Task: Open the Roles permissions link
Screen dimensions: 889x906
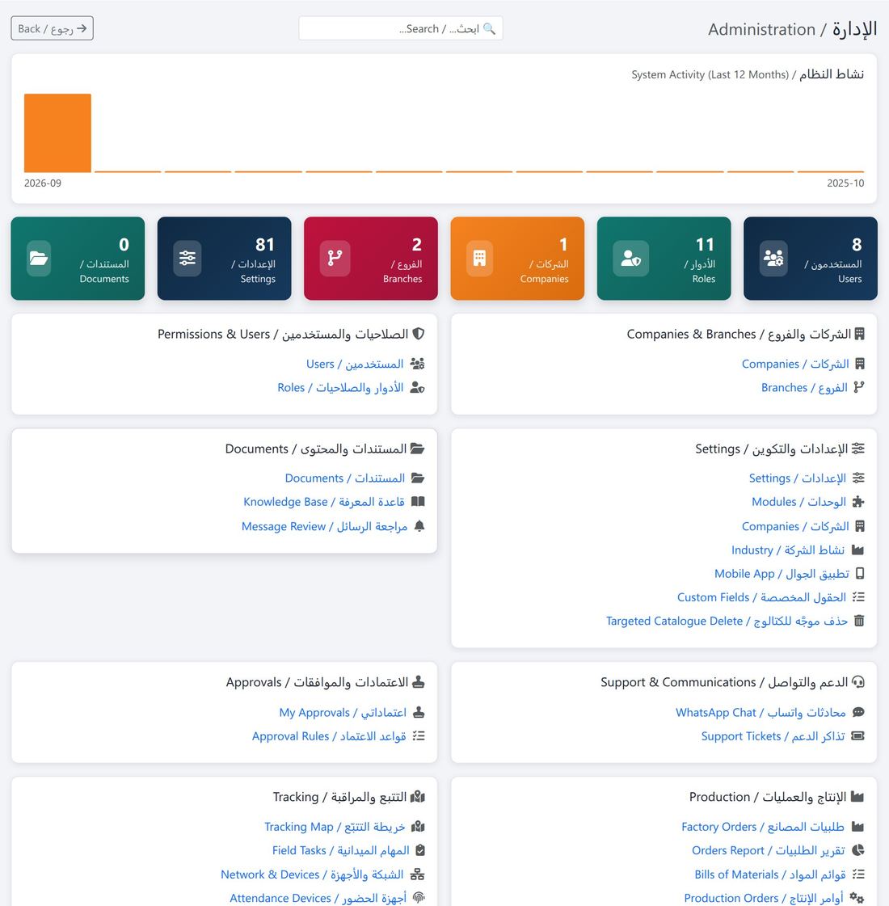Action: point(340,388)
